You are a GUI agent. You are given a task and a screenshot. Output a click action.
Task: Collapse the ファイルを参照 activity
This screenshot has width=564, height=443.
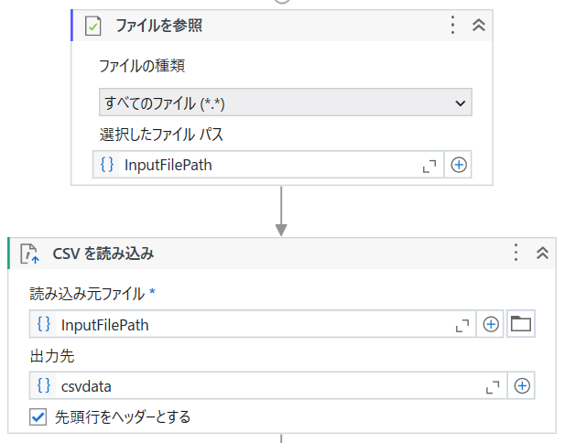click(x=478, y=26)
